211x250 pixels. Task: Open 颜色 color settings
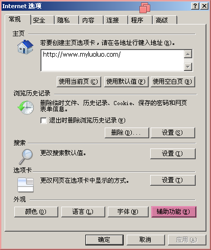[36, 212]
